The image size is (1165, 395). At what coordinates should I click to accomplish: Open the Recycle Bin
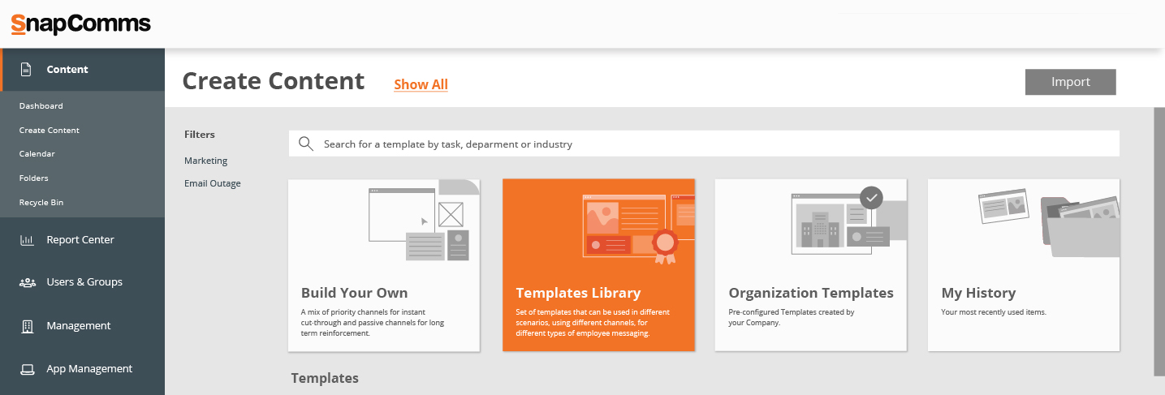click(41, 203)
